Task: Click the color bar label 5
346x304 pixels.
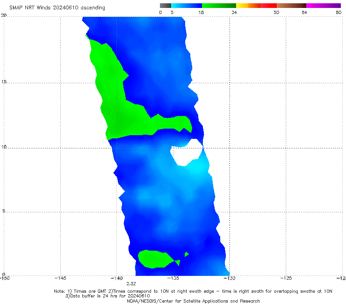Action: 172,13
